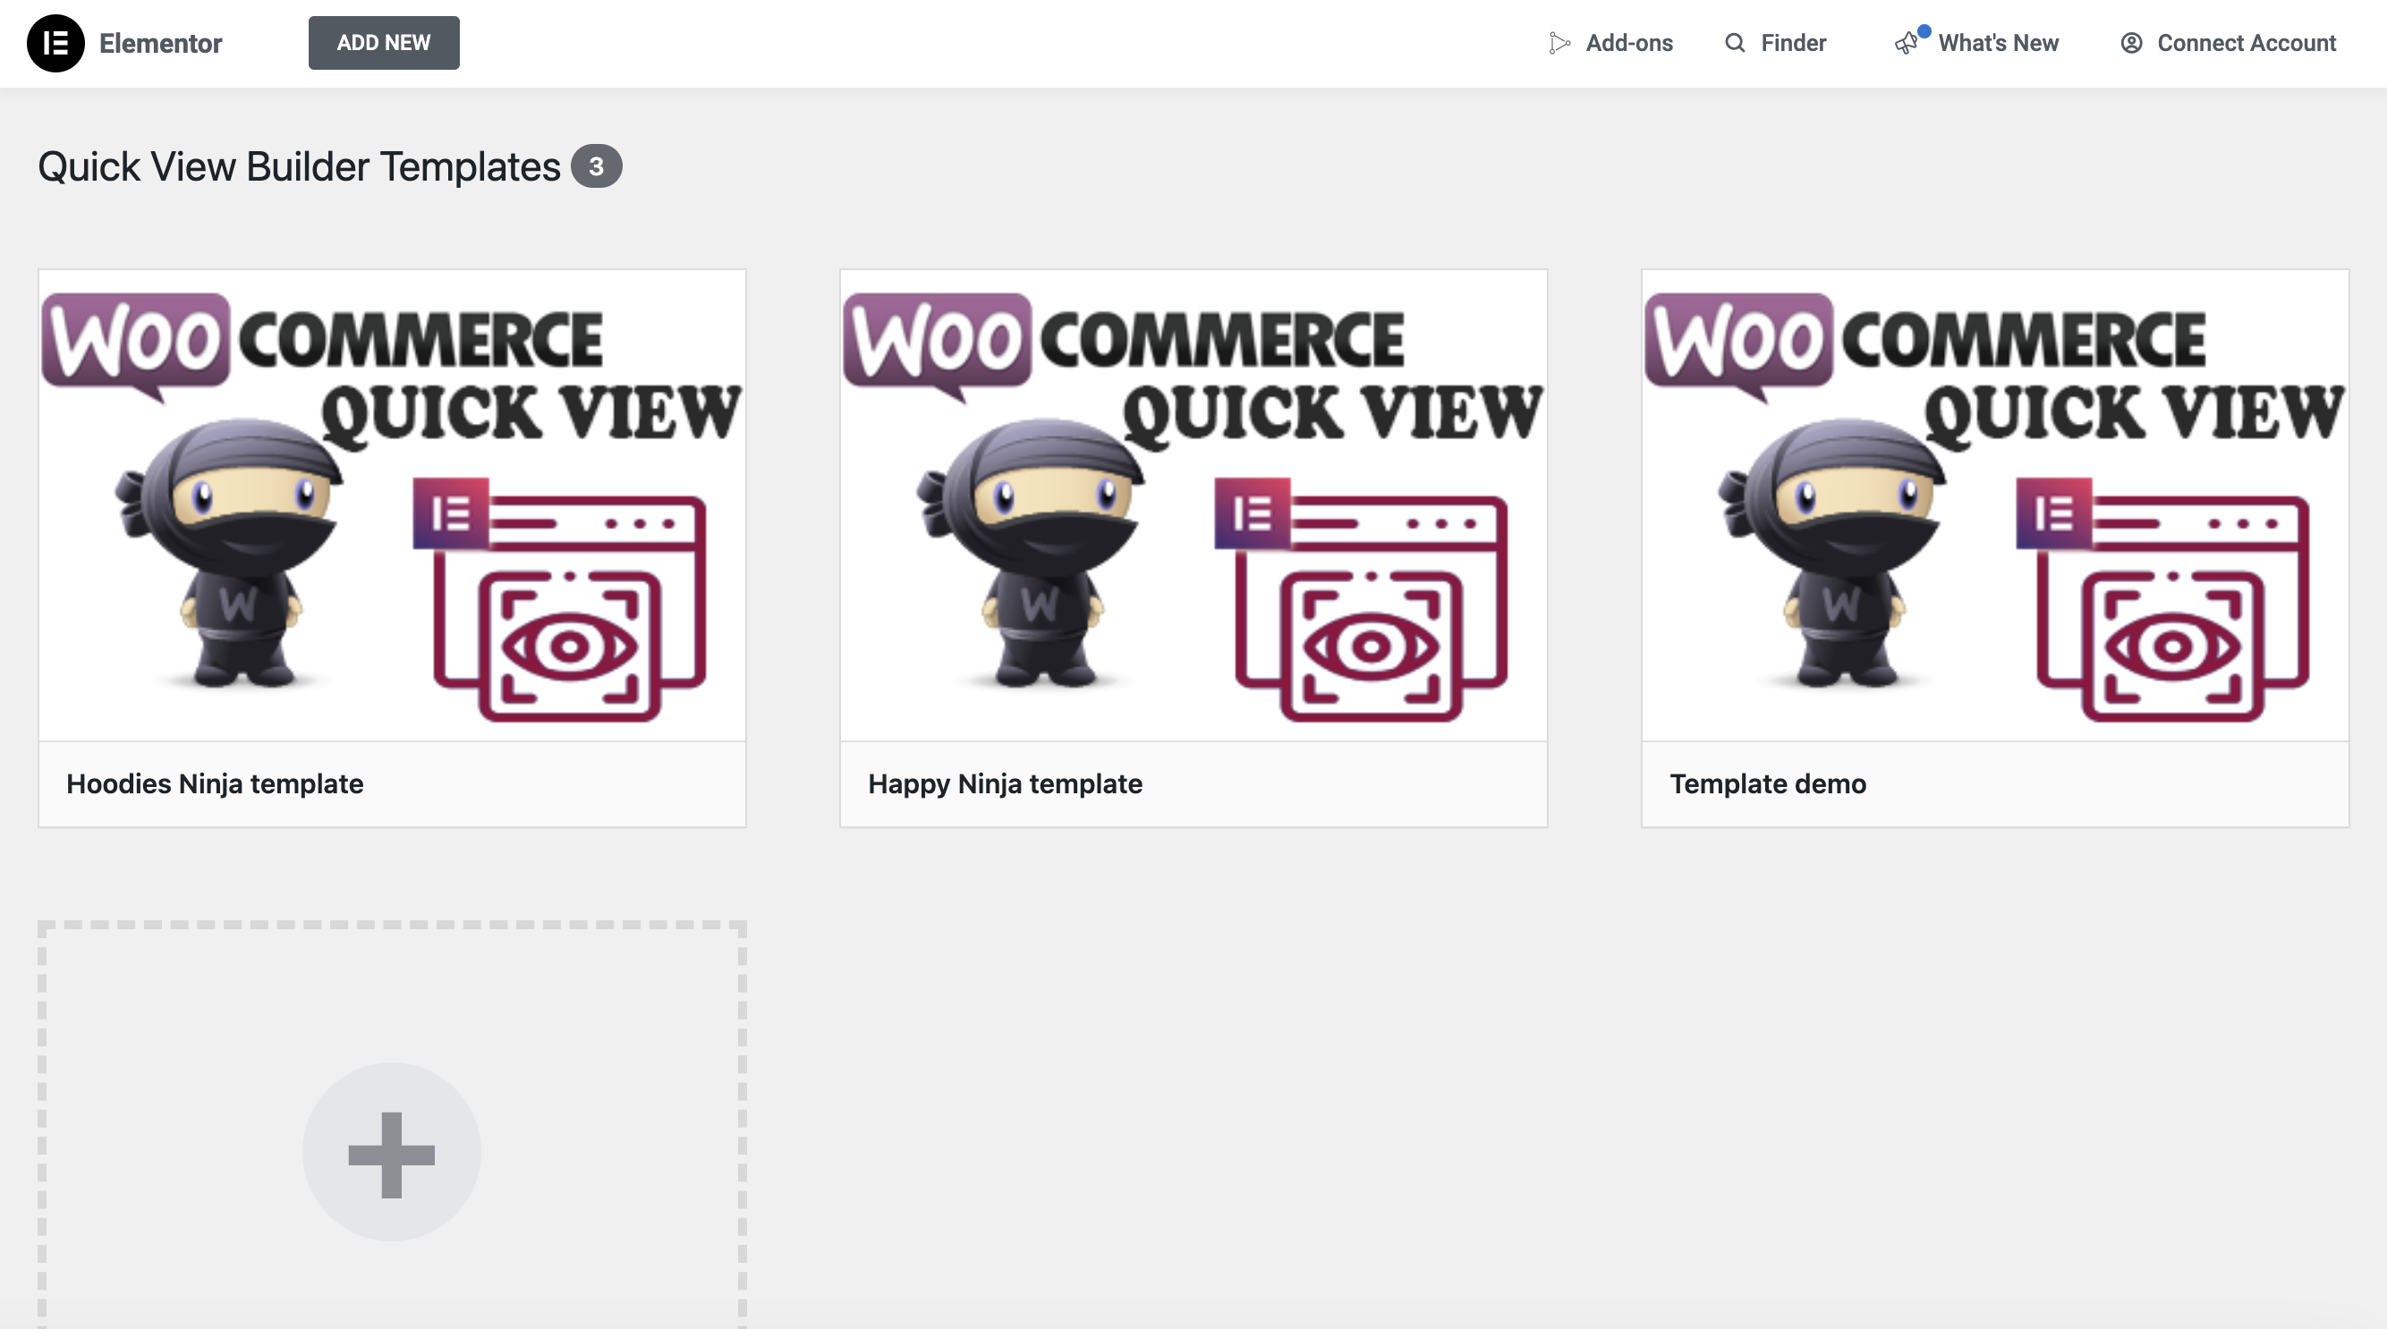This screenshot has width=2387, height=1329.
Task: Click the ADD NEW button
Action: coord(384,44)
